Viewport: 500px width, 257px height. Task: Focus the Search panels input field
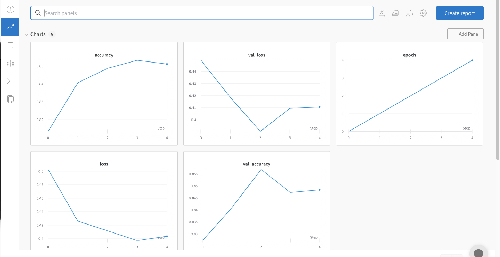pos(202,13)
